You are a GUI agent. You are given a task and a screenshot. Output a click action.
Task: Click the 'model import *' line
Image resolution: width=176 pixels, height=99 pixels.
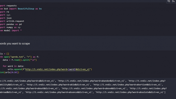(11, 30)
